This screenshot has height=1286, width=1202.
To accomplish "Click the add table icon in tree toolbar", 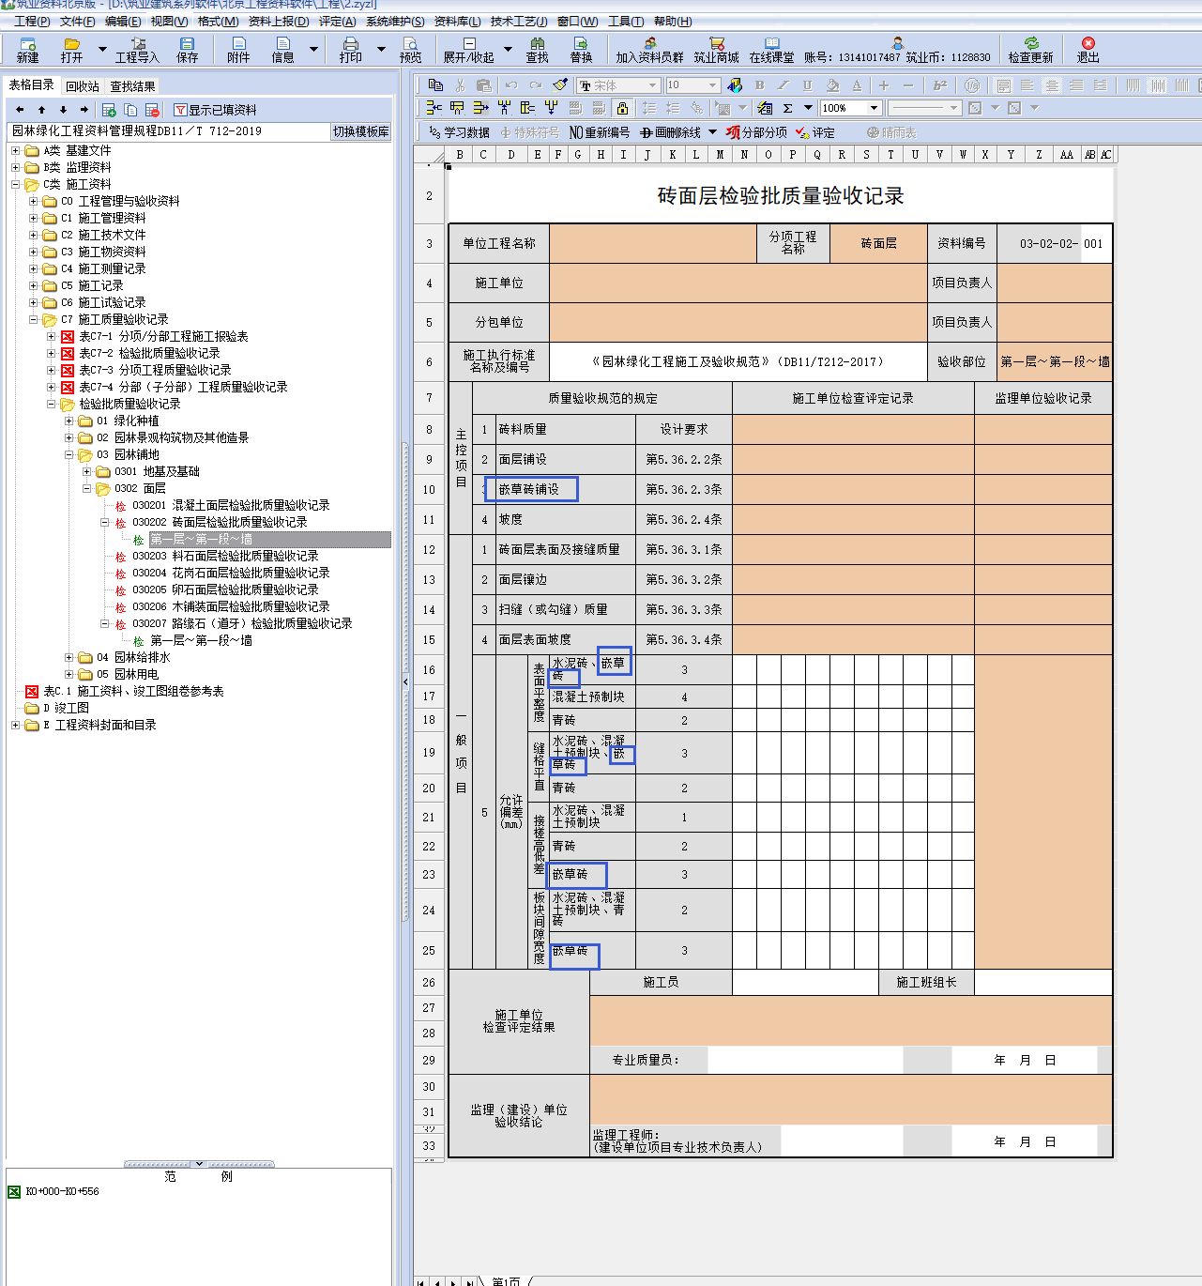I will (x=109, y=110).
